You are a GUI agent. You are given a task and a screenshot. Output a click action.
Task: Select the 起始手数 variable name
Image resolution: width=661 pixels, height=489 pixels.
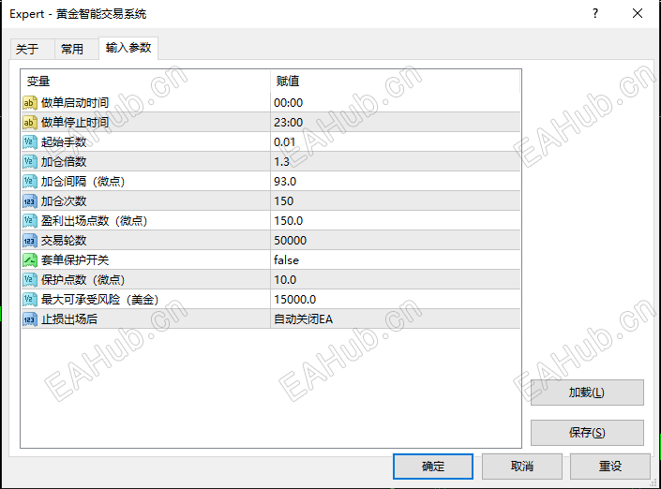64,142
